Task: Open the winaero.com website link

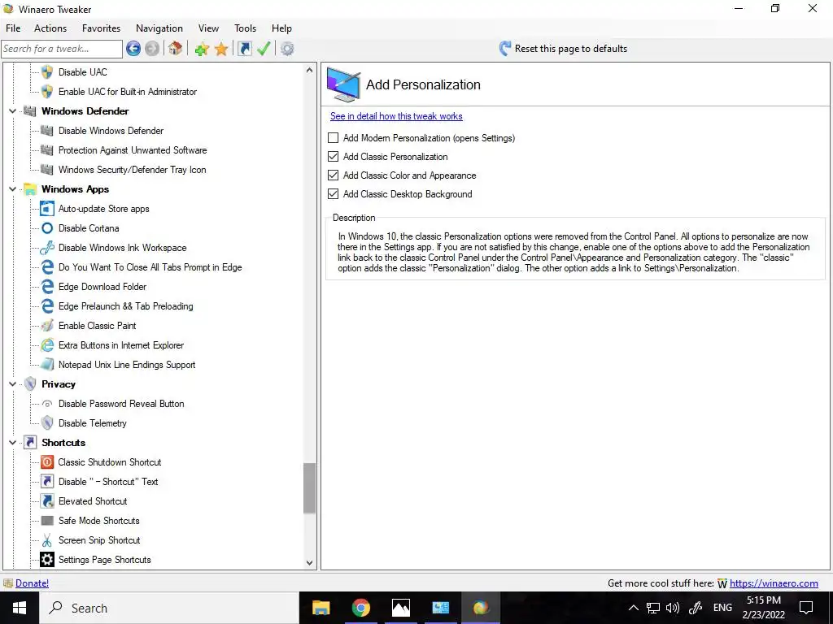Action: [774, 583]
